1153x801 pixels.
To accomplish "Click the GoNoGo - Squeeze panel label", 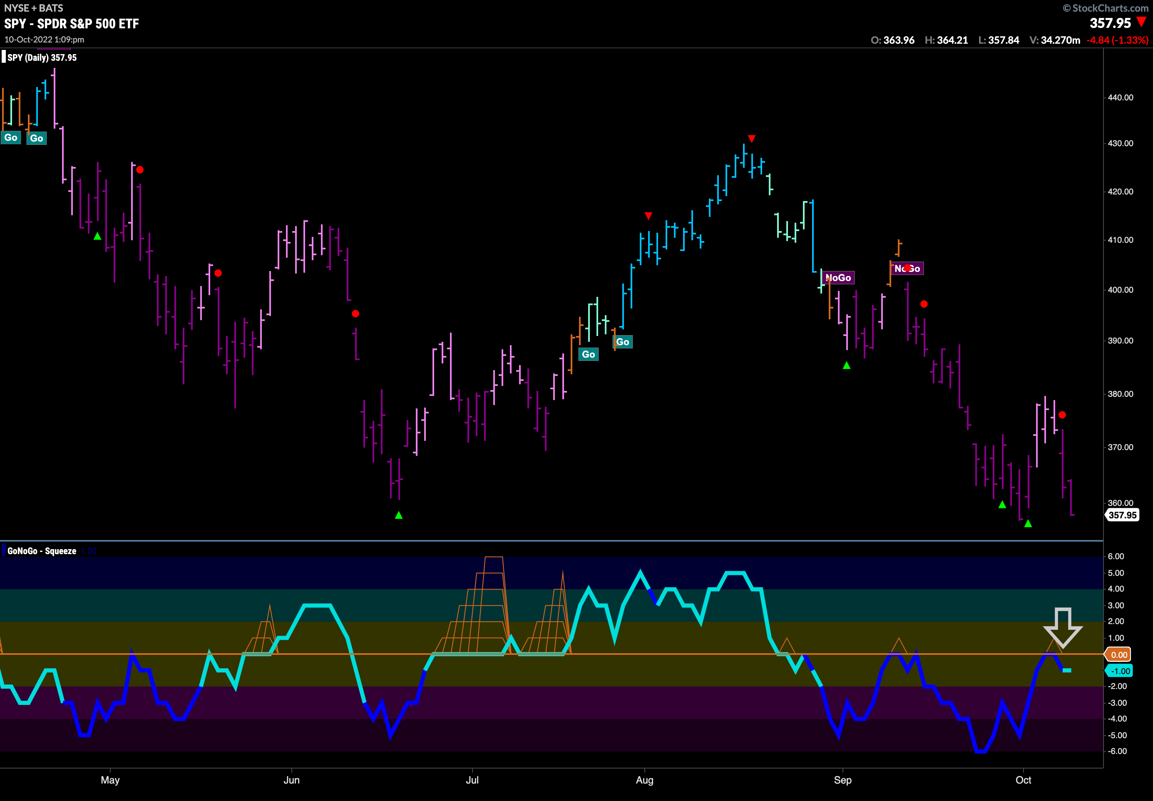I will (42, 550).
